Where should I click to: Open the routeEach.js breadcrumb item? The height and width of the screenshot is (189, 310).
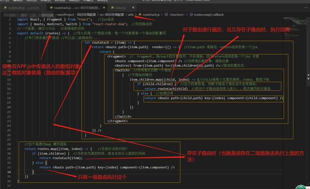click(x=151, y=15)
